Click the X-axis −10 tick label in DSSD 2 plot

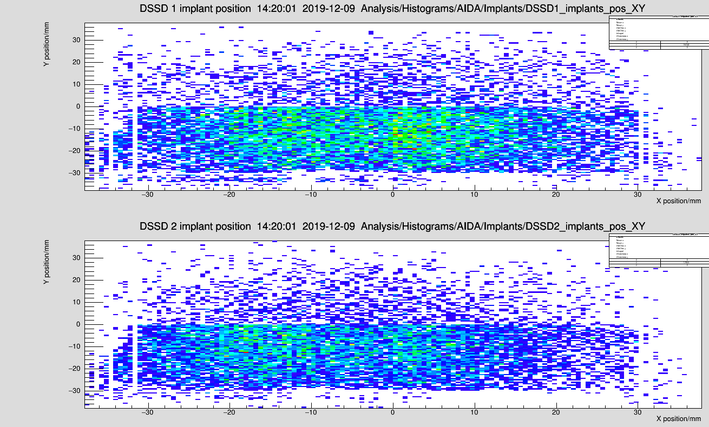click(311, 412)
